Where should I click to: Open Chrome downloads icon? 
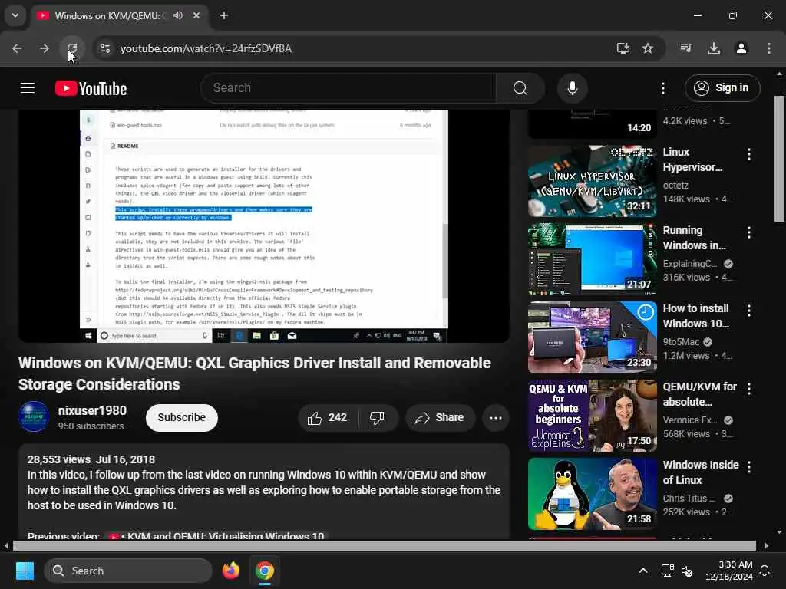pyautogui.click(x=713, y=48)
